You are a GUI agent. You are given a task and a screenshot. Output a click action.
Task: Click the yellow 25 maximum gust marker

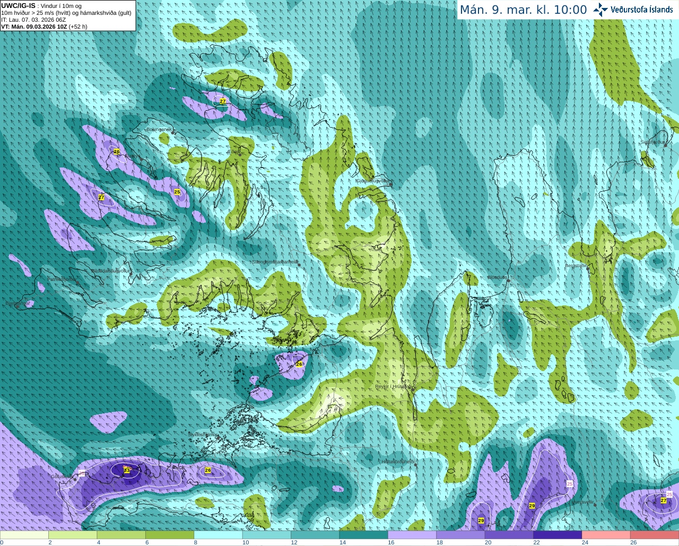tap(177, 192)
